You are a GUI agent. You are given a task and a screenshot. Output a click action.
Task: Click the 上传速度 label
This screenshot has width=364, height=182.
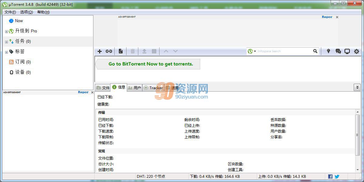coord(192,131)
